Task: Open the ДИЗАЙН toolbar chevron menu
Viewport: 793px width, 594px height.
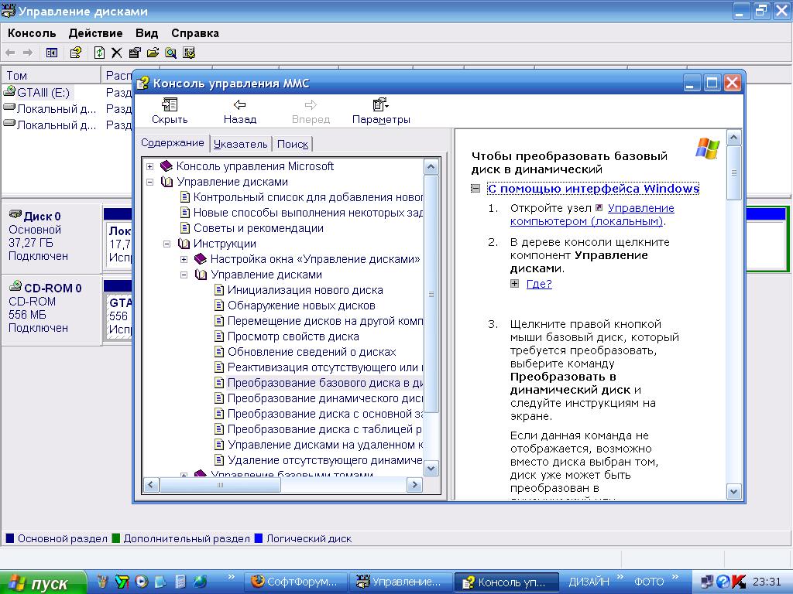Action: pos(620,577)
